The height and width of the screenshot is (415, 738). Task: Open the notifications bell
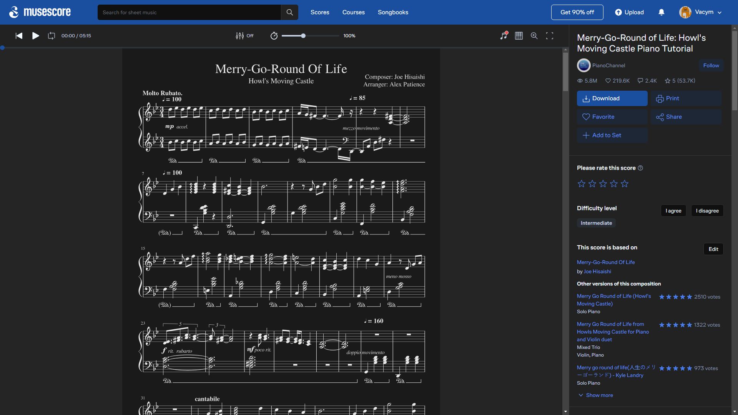(x=662, y=12)
